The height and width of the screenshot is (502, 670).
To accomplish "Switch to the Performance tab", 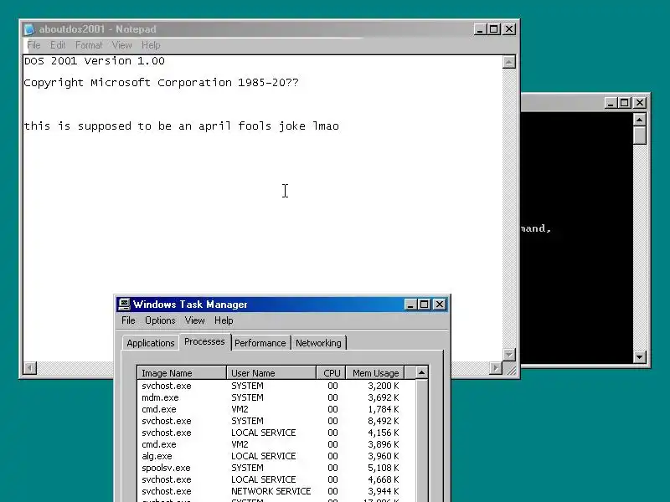I will click(260, 343).
